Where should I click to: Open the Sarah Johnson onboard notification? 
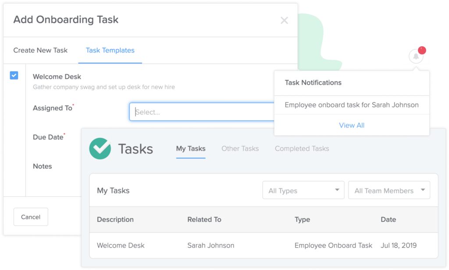[x=352, y=105]
